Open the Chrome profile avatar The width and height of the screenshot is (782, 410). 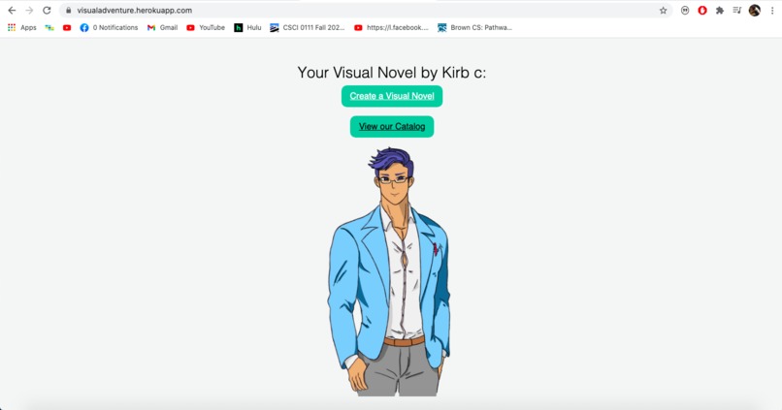point(754,11)
